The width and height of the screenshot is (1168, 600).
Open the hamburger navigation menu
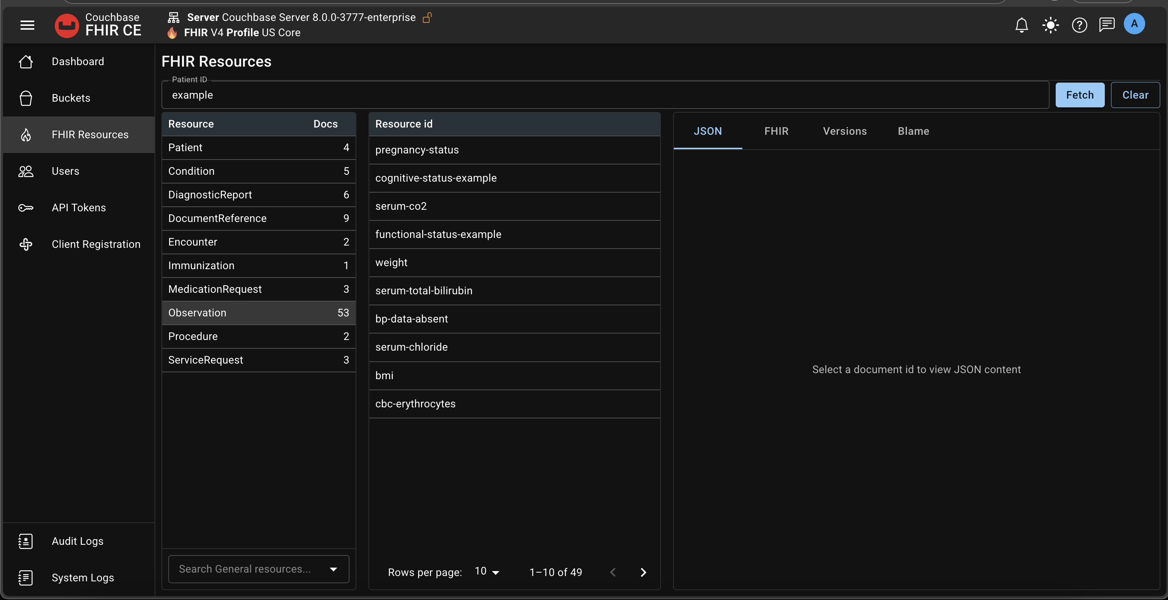[27, 25]
